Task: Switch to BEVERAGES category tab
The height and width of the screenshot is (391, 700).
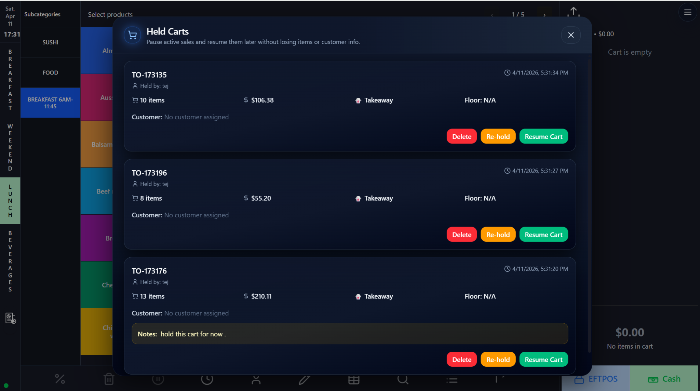Action: 10,261
